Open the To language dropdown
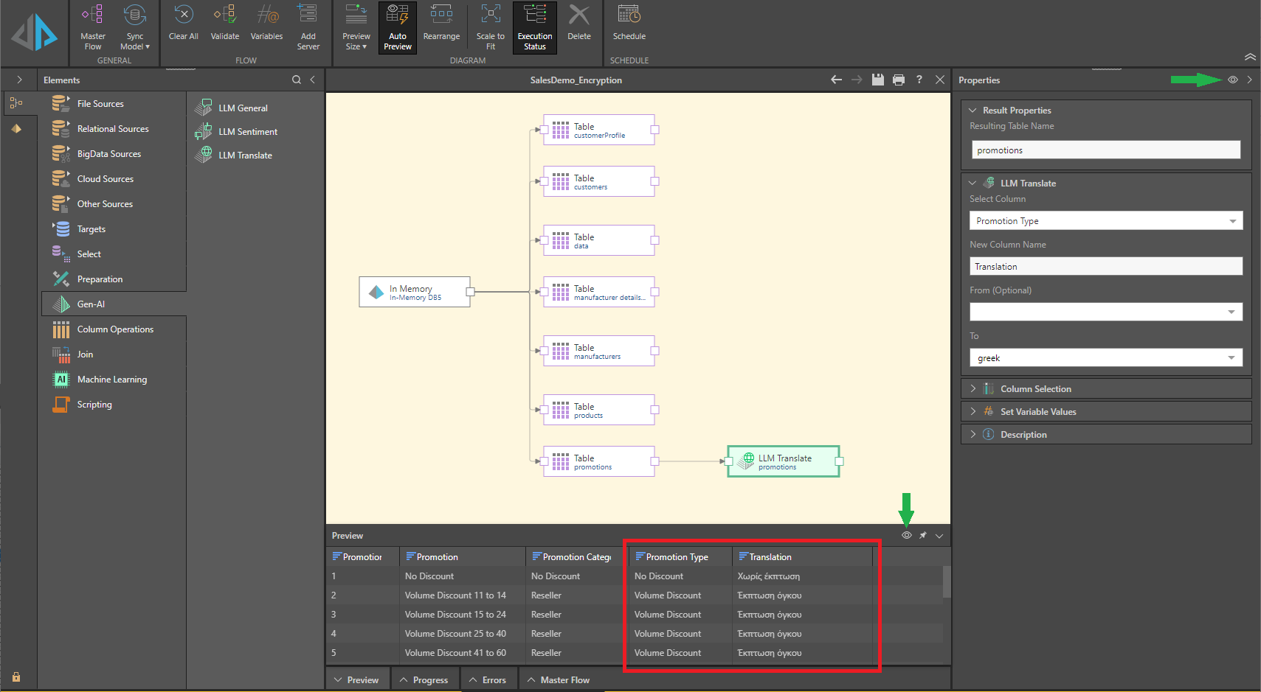1261x692 pixels. coord(1105,358)
